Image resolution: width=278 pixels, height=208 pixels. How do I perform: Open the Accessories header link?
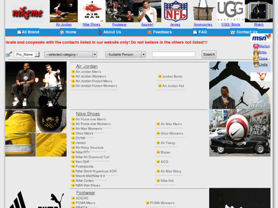pos(203,24)
